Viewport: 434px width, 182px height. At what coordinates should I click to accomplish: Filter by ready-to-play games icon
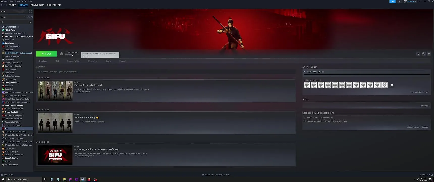point(32,17)
